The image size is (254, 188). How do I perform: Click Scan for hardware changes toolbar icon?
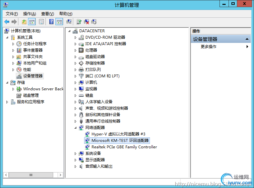click(x=69, y=22)
